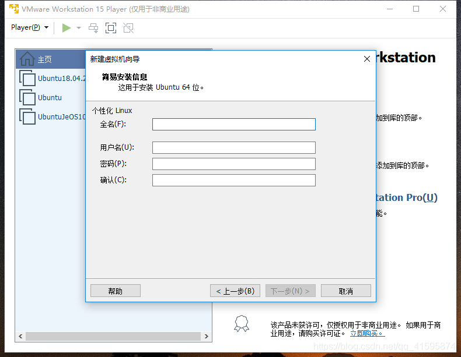Select the 主页 home item in library
The width and height of the screenshot is (461, 357).
coord(51,59)
